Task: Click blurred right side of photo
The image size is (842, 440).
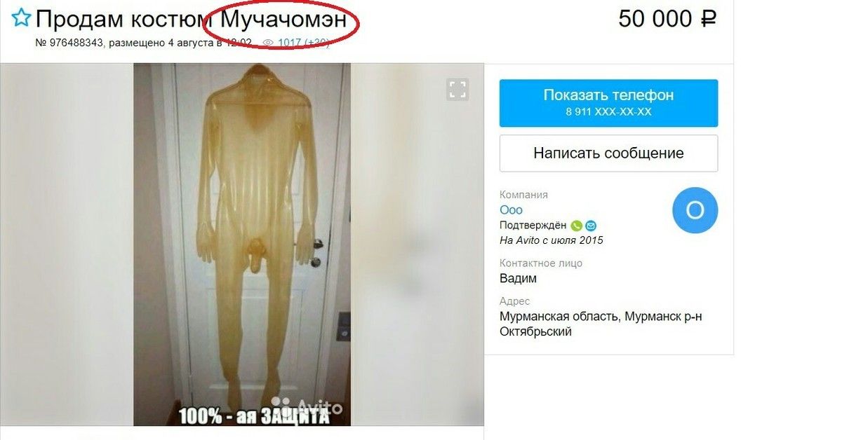Action: pyautogui.click(x=417, y=244)
